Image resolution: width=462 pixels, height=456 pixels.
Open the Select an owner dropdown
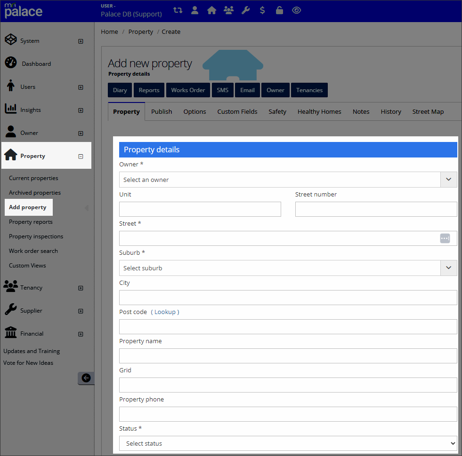click(x=288, y=180)
